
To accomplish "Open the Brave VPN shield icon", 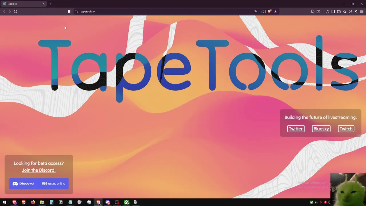I will click(350, 11).
